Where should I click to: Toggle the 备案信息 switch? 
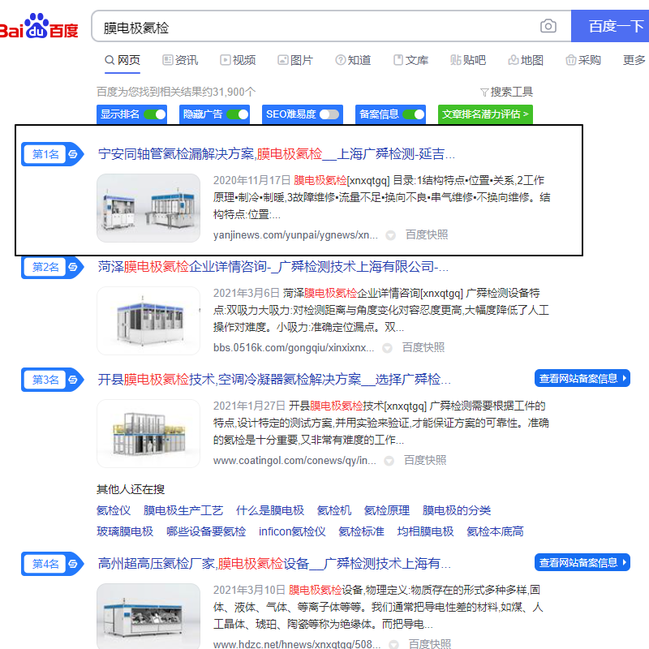(x=414, y=114)
